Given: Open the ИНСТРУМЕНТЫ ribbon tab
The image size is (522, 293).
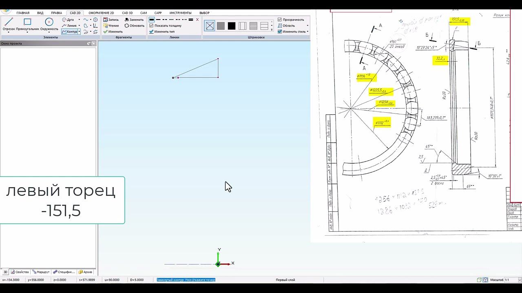Looking at the screenshot, I should [x=181, y=13].
